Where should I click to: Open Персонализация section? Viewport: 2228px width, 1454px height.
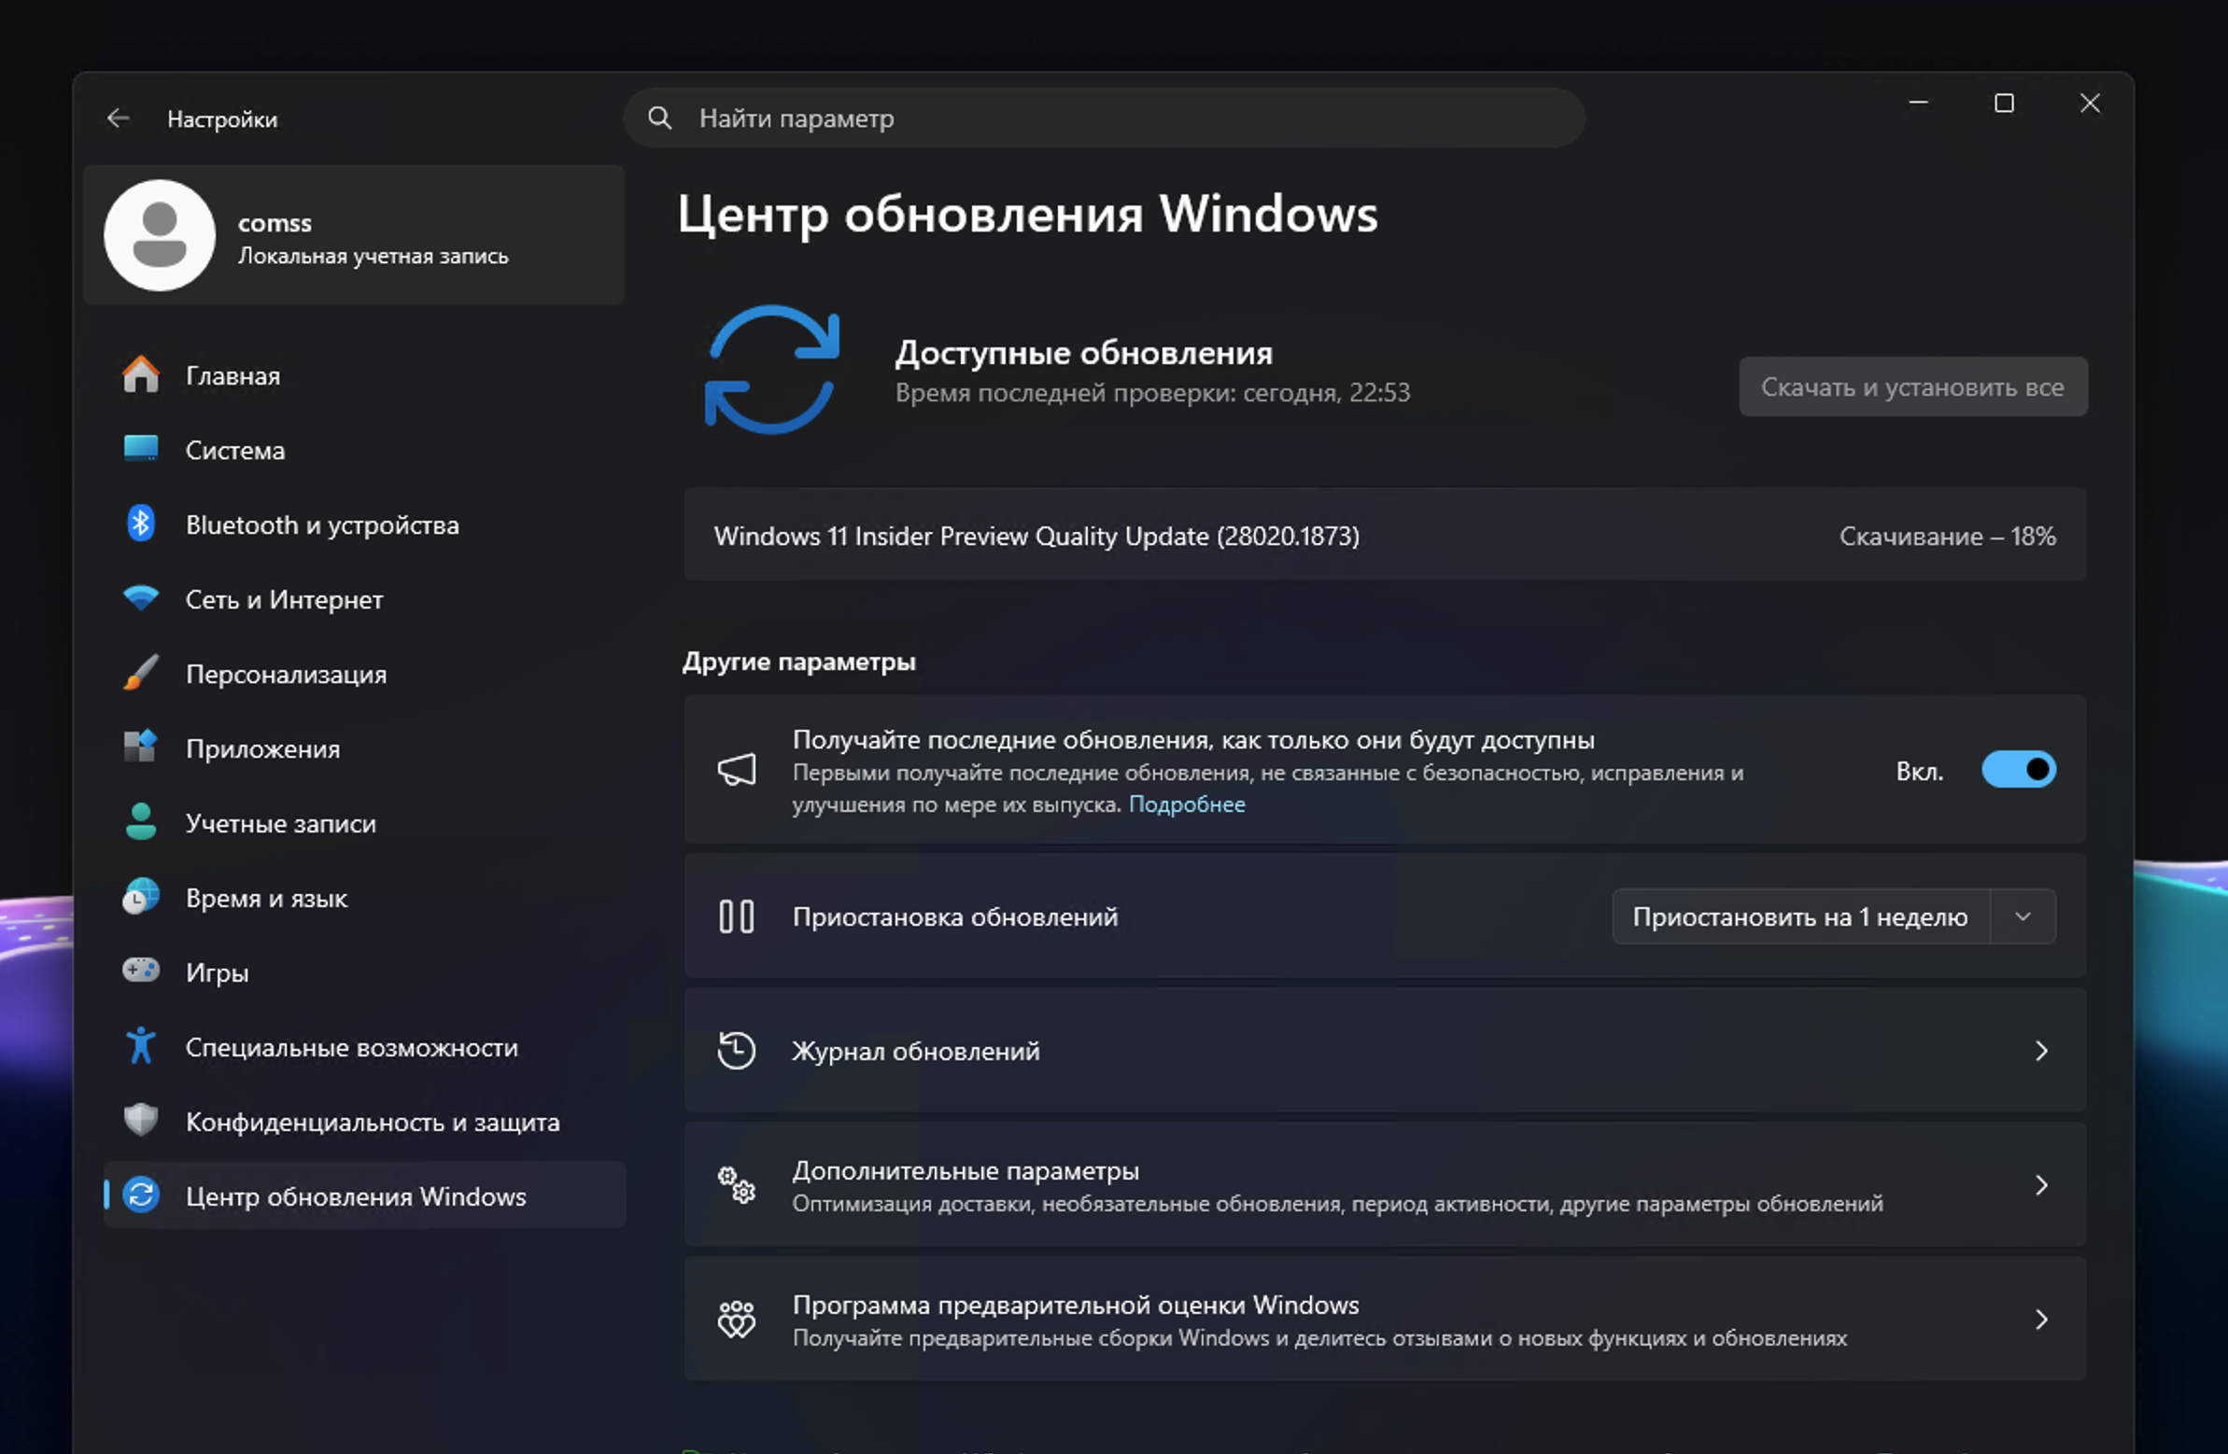coord(364,674)
